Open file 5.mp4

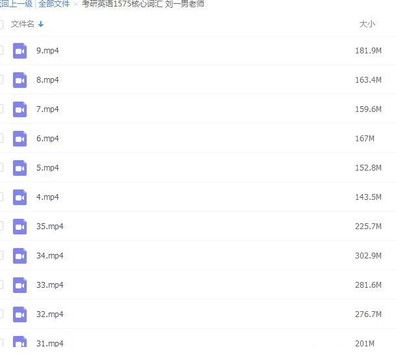[x=47, y=168]
